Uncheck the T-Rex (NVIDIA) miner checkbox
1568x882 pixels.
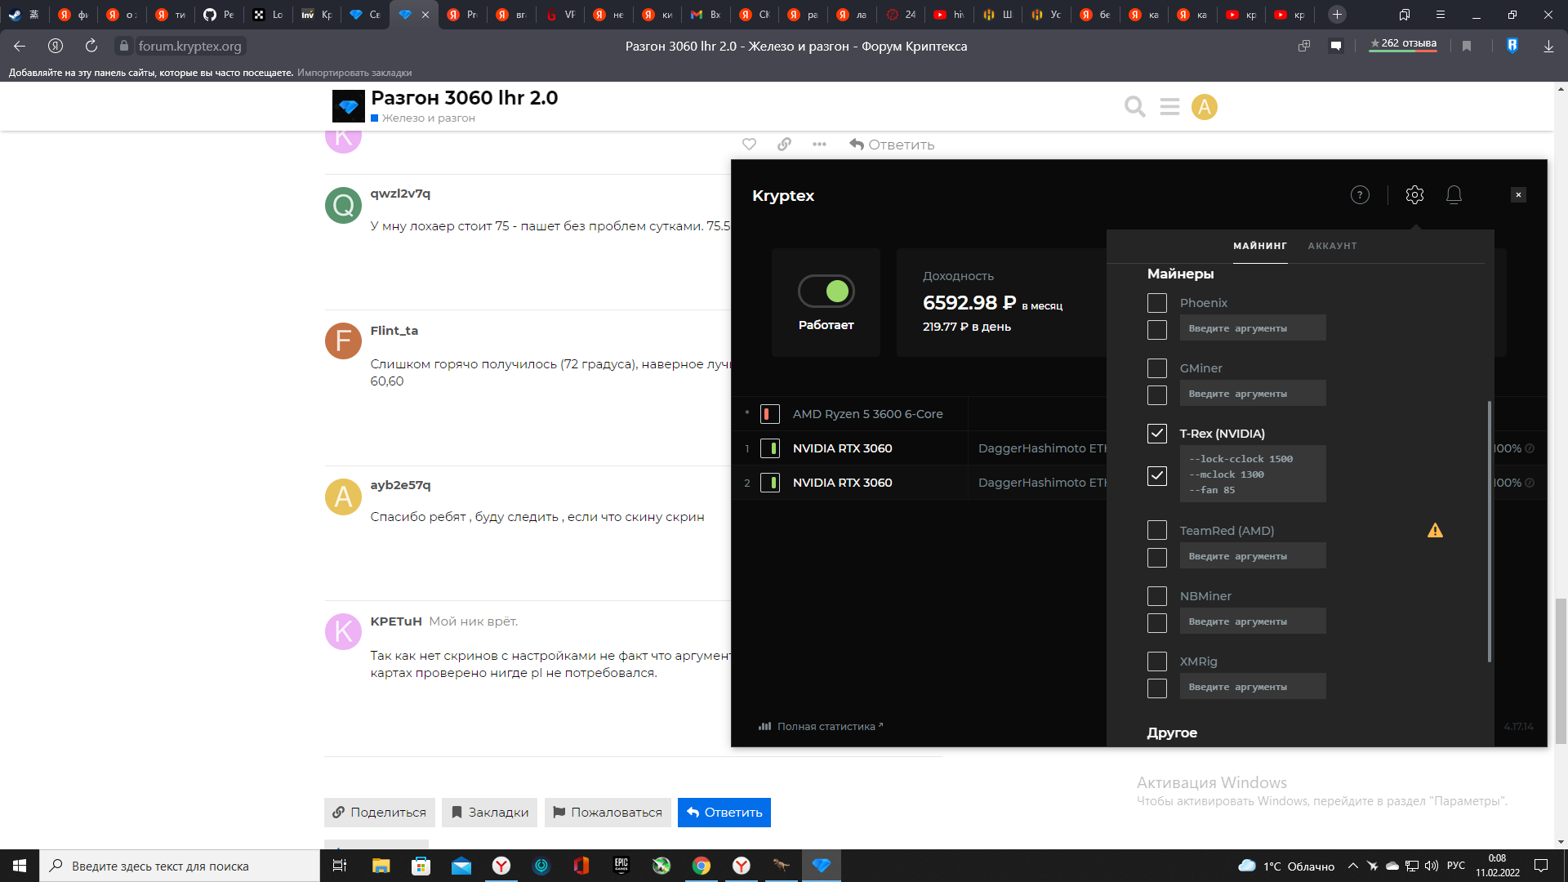coord(1157,434)
